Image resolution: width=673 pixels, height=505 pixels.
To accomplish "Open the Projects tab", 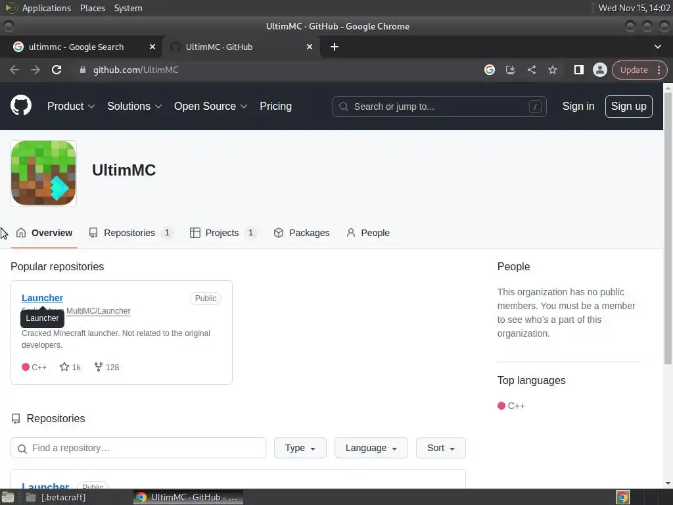I will 223,233.
